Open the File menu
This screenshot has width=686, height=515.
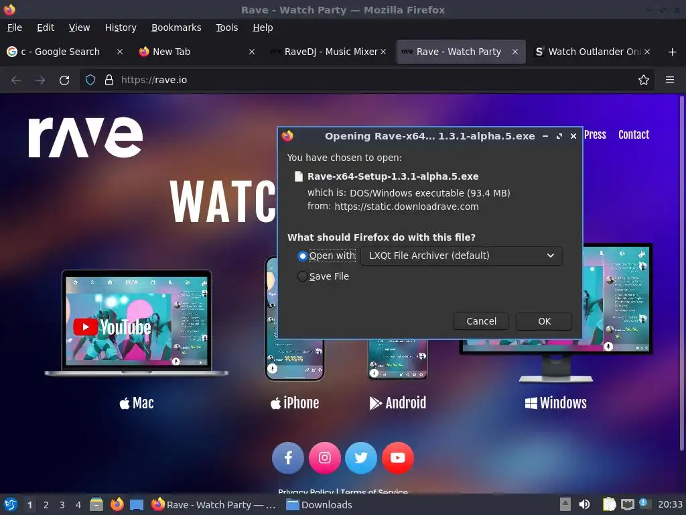coord(15,27)
